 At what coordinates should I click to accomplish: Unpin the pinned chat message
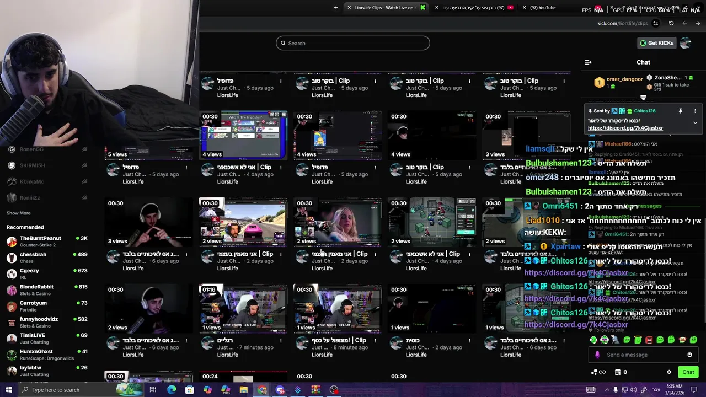click(681, 111)
